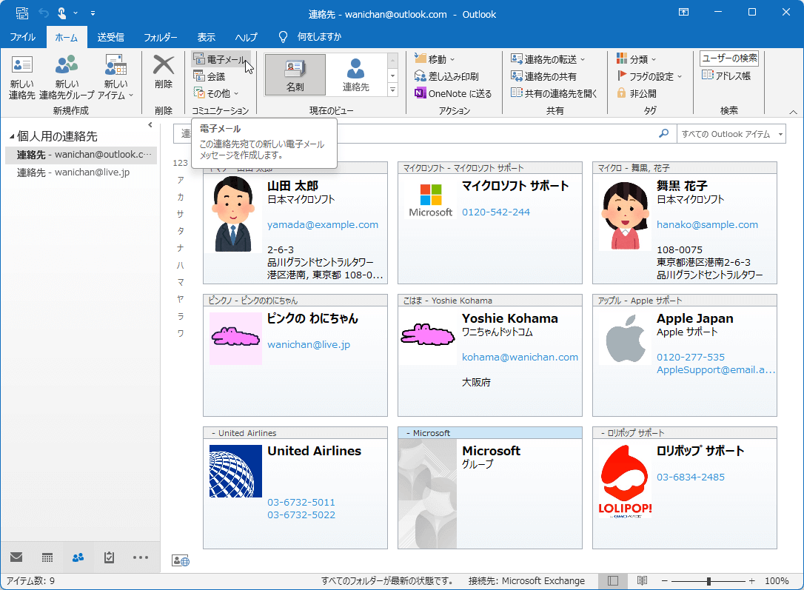Screen dimensions: 804x590
Task: Switch to the 連絡先 card view
Action: [x=356, y=75]
